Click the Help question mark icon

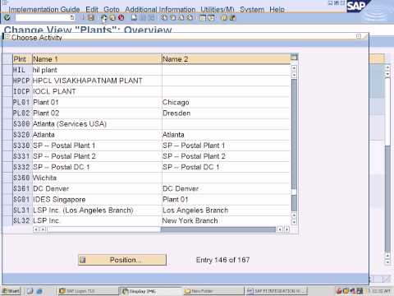coord(224,18)
